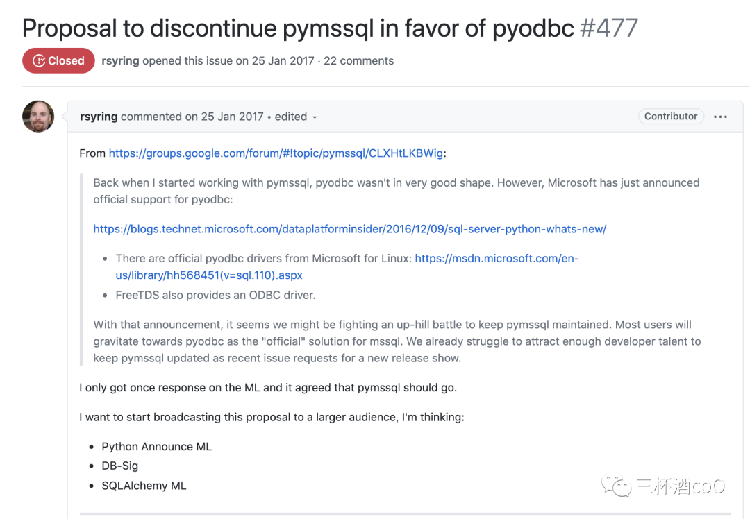
Task: Click rsyring username in the comment header
Action: [x=99, y=117]
